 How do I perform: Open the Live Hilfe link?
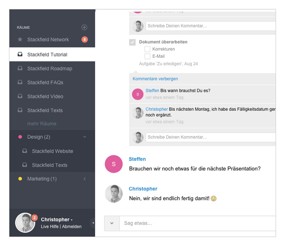point(50,227)
